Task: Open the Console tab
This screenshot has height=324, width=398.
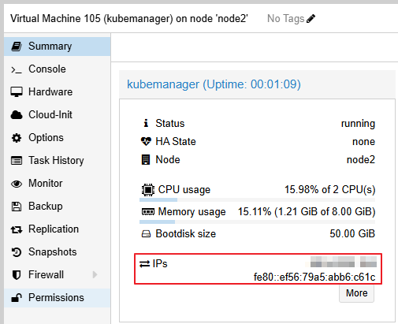Action: (58, 69)
